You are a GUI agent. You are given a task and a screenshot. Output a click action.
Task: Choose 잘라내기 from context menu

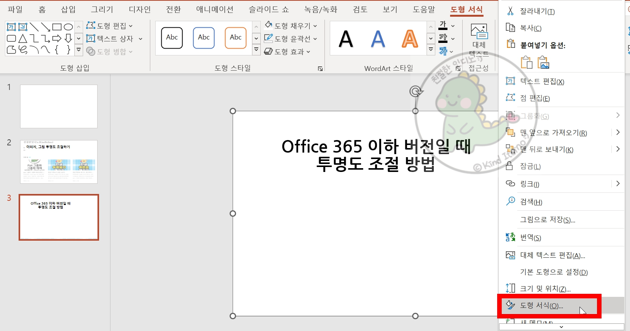pyautogui.click(x=561, y=11)
